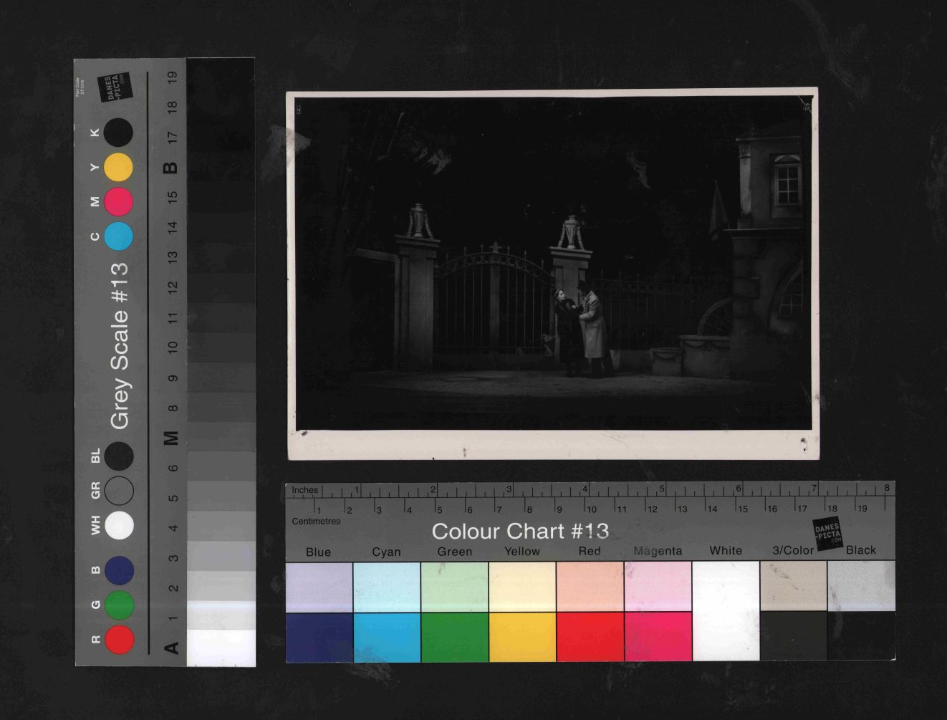This screenshot has width=947, height=720.
Task: Click the "Inches" ruler label
Action: 304,490
